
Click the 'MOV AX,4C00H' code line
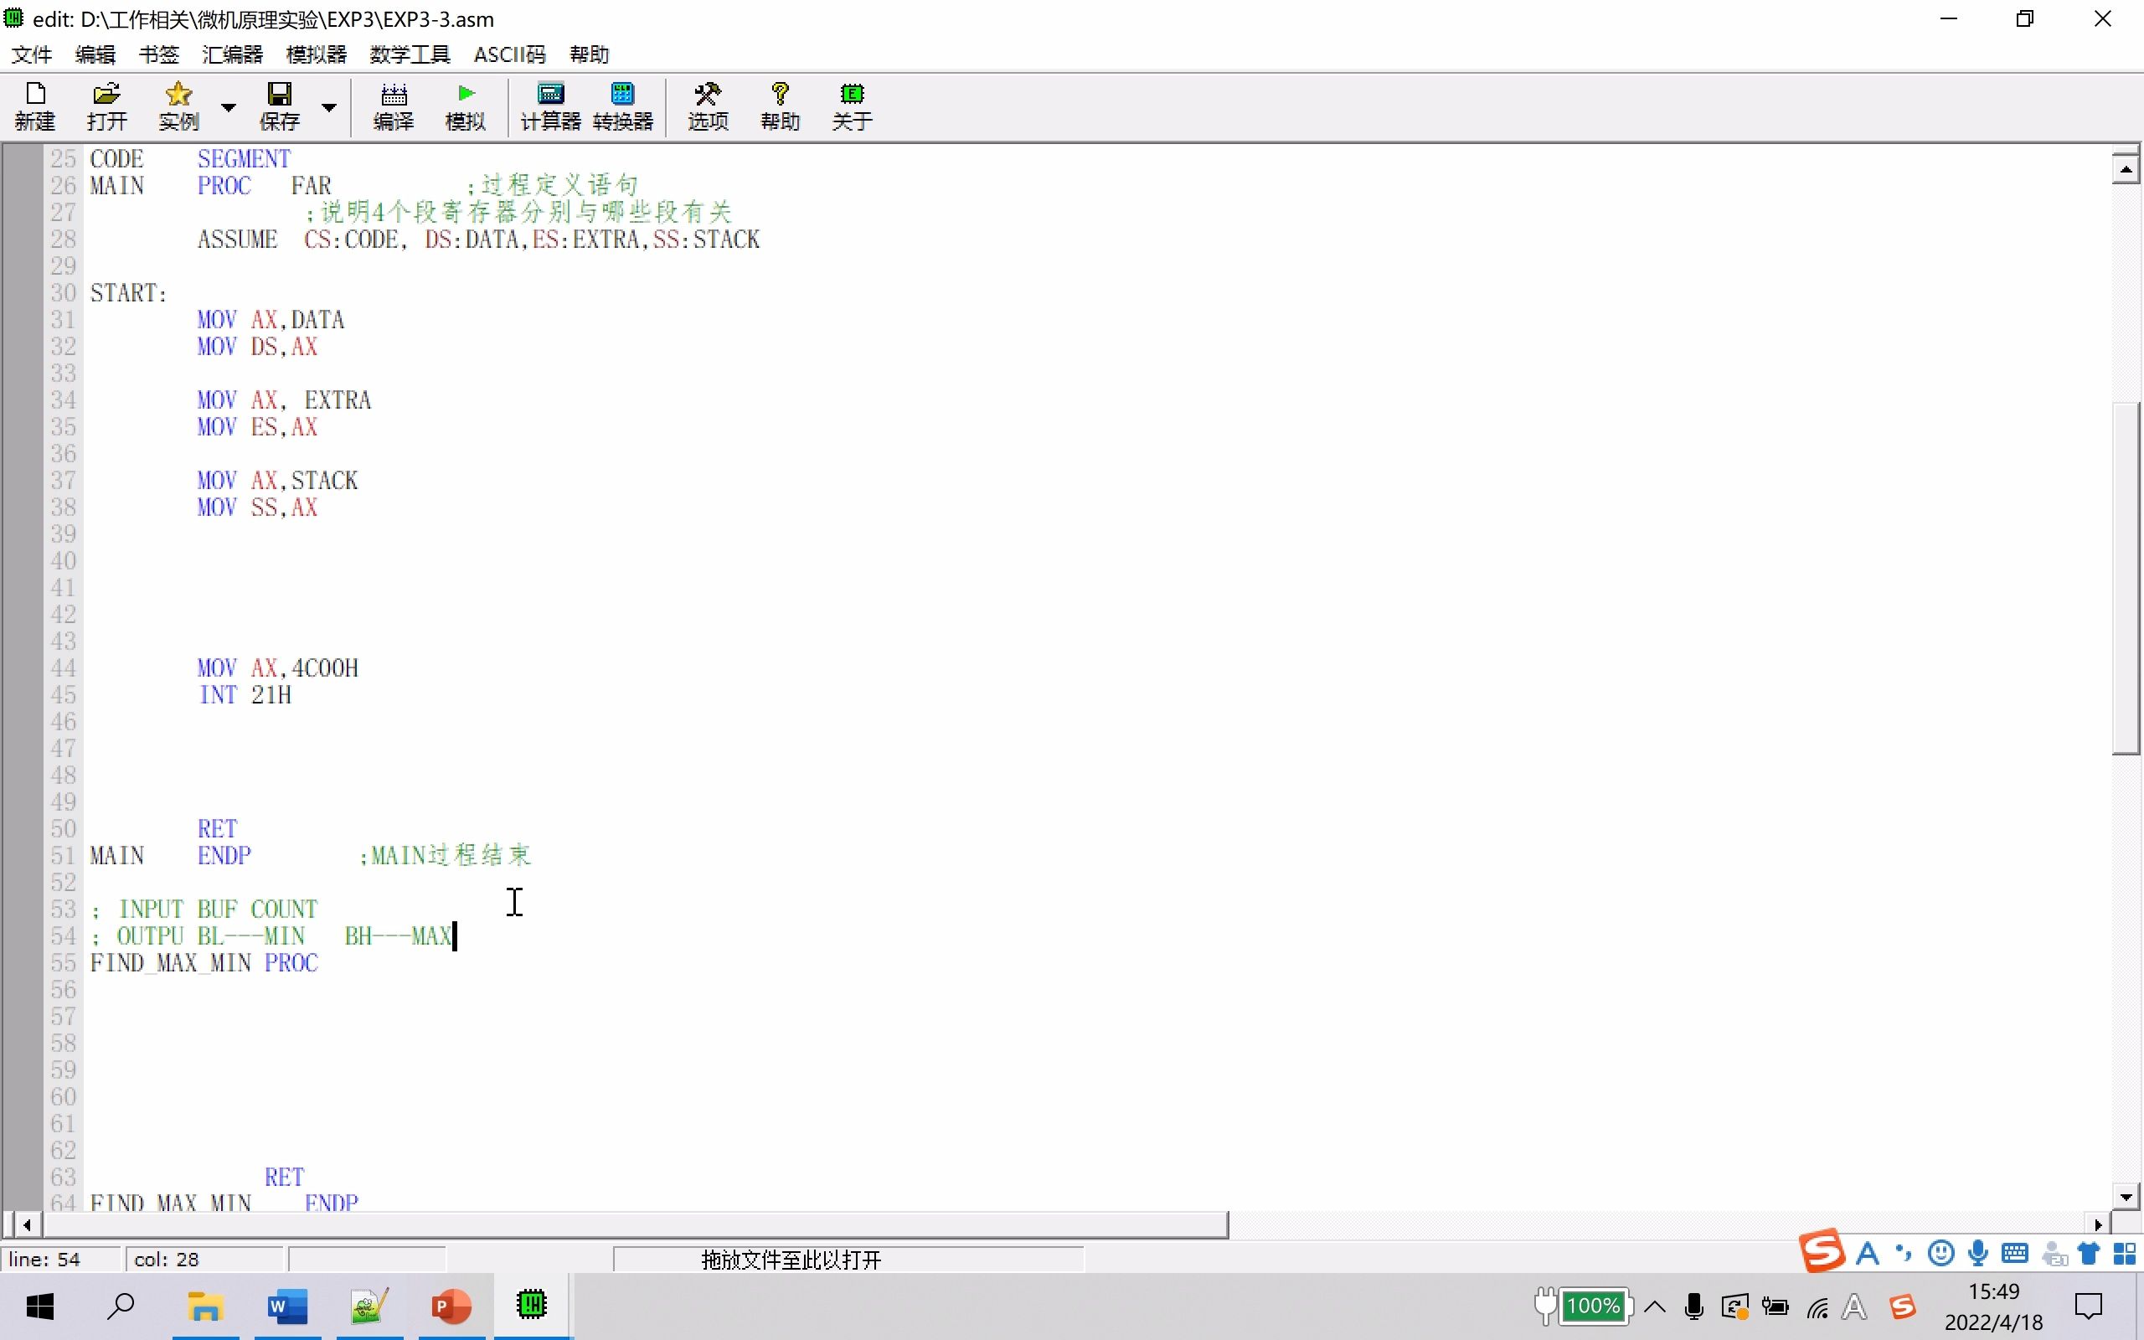(277, 668)
